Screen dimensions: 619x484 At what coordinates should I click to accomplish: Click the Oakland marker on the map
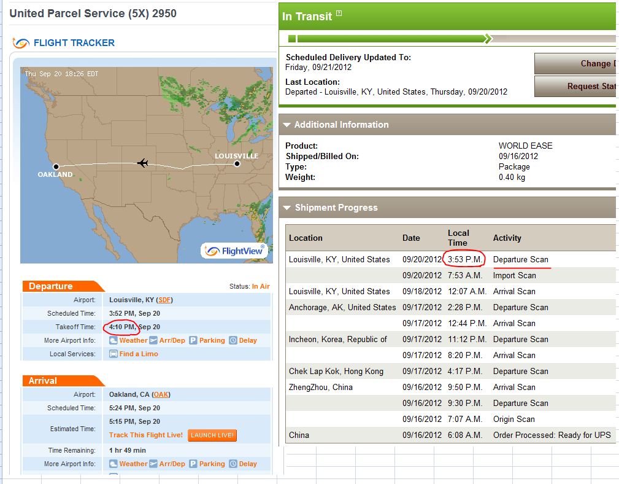point(56,166)
